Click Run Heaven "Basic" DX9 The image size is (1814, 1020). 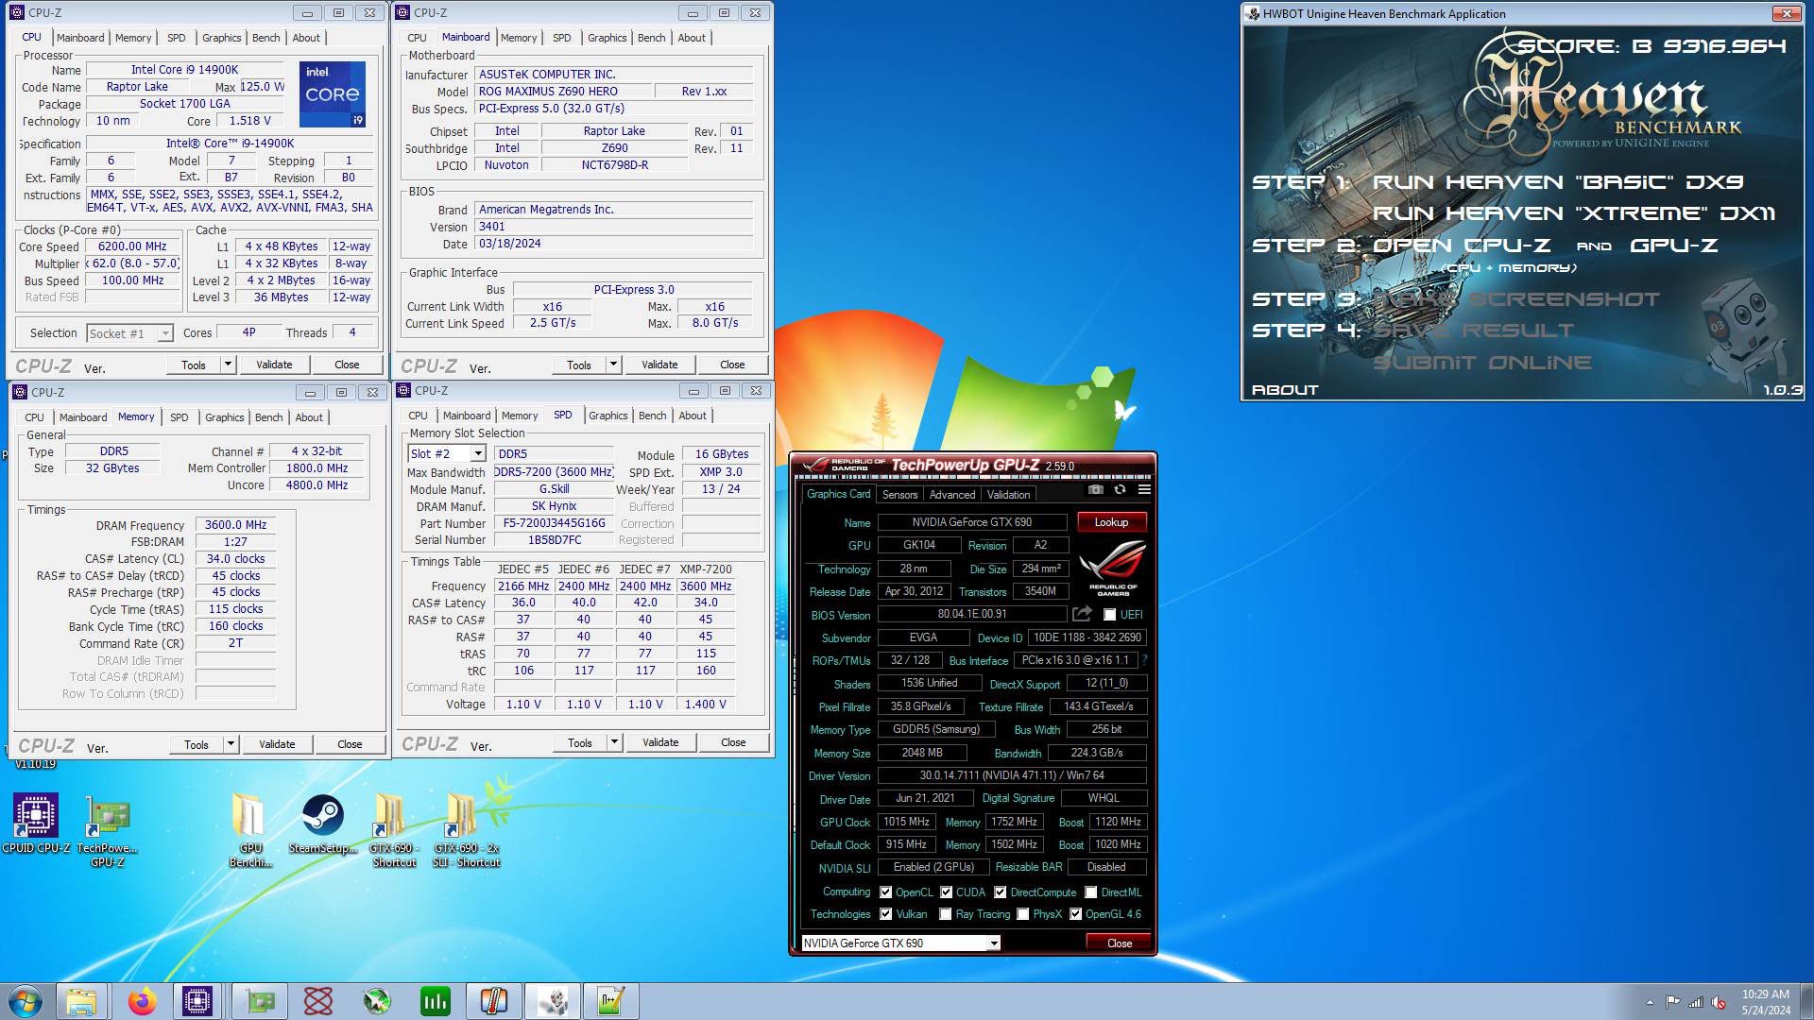coord(1558,181)
